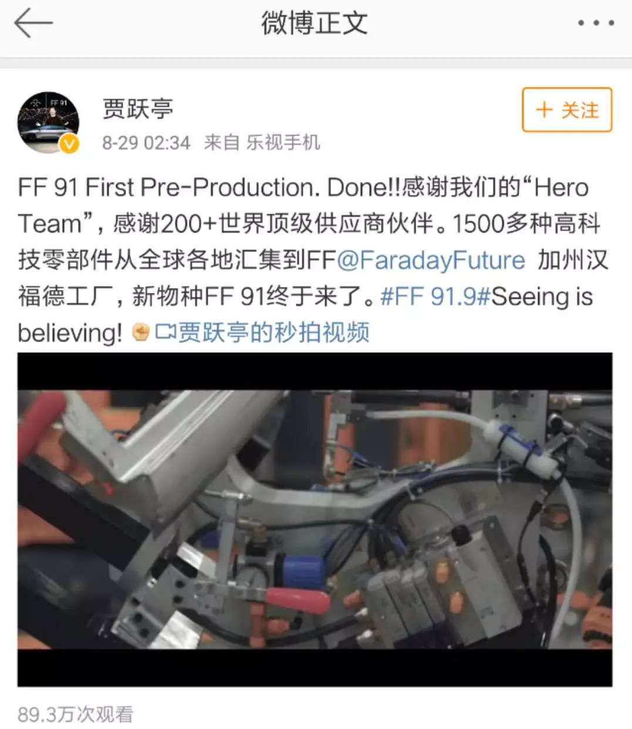Screen dimensions: 632x729
Task: Tap the 来自 source label
Action: tap(222, 143)
